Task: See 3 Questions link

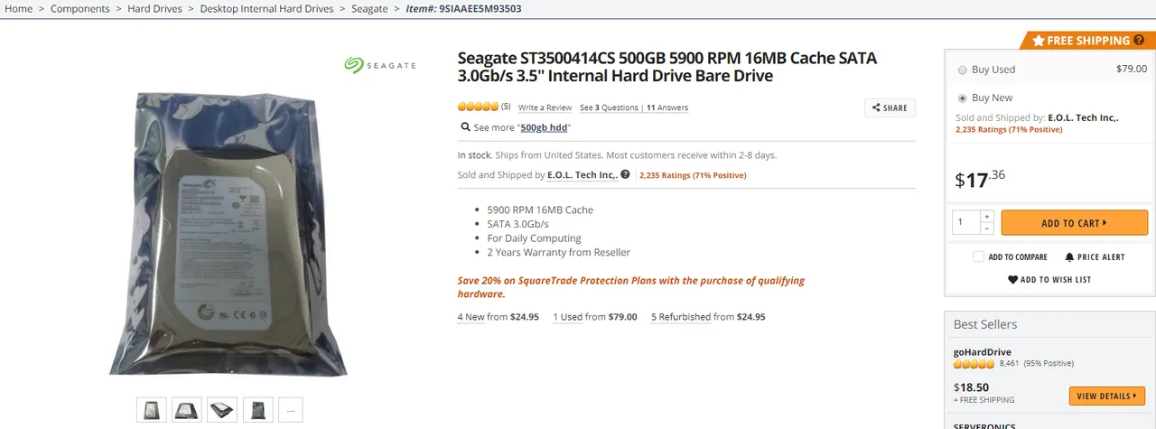Action: pyautogui.click(x=609, y=107)
